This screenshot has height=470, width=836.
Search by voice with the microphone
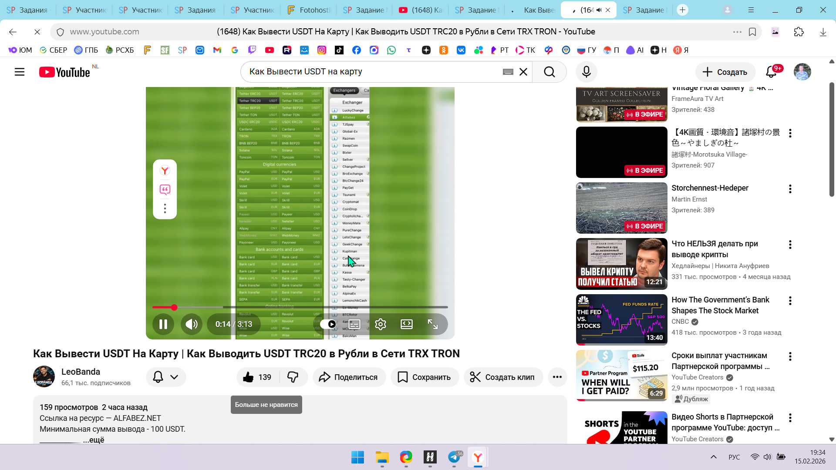pyautogui.click(x=587, y=72)
